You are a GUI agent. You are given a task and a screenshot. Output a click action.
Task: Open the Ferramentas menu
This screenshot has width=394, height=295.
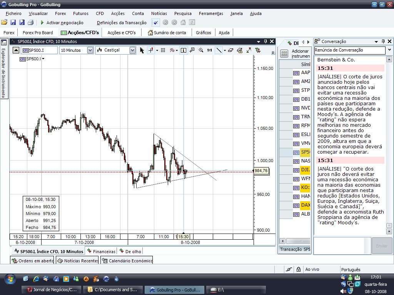[211, 13]
